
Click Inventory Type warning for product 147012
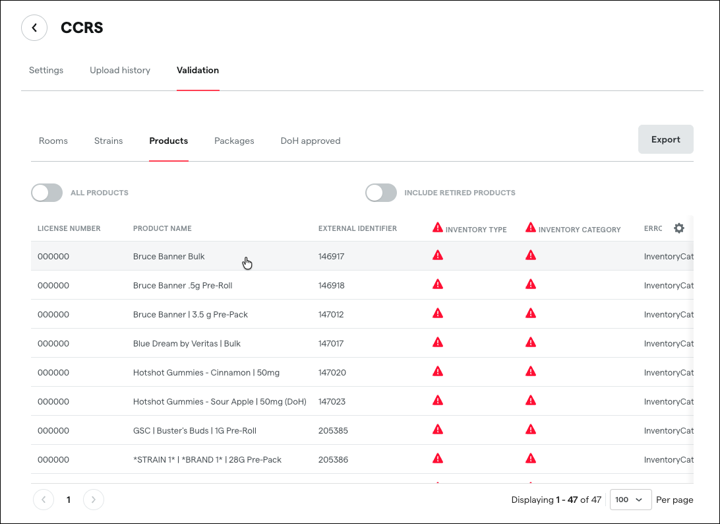coord(438,313)
